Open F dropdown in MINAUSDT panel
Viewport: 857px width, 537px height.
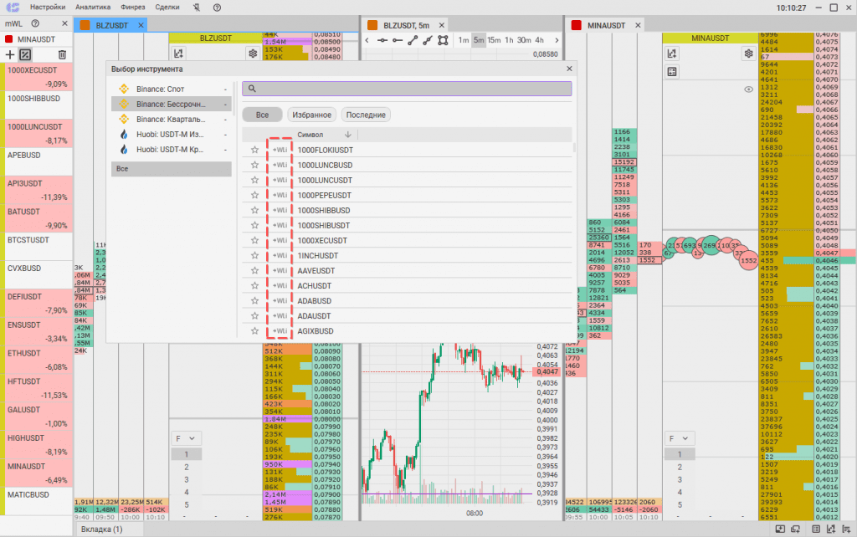pos(680,438)
